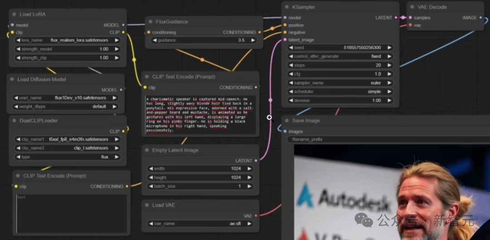Open the lora_name selector for flux_realism_lora.safetensors
This screenshot has width=490, height=240.
coord(67,40)
